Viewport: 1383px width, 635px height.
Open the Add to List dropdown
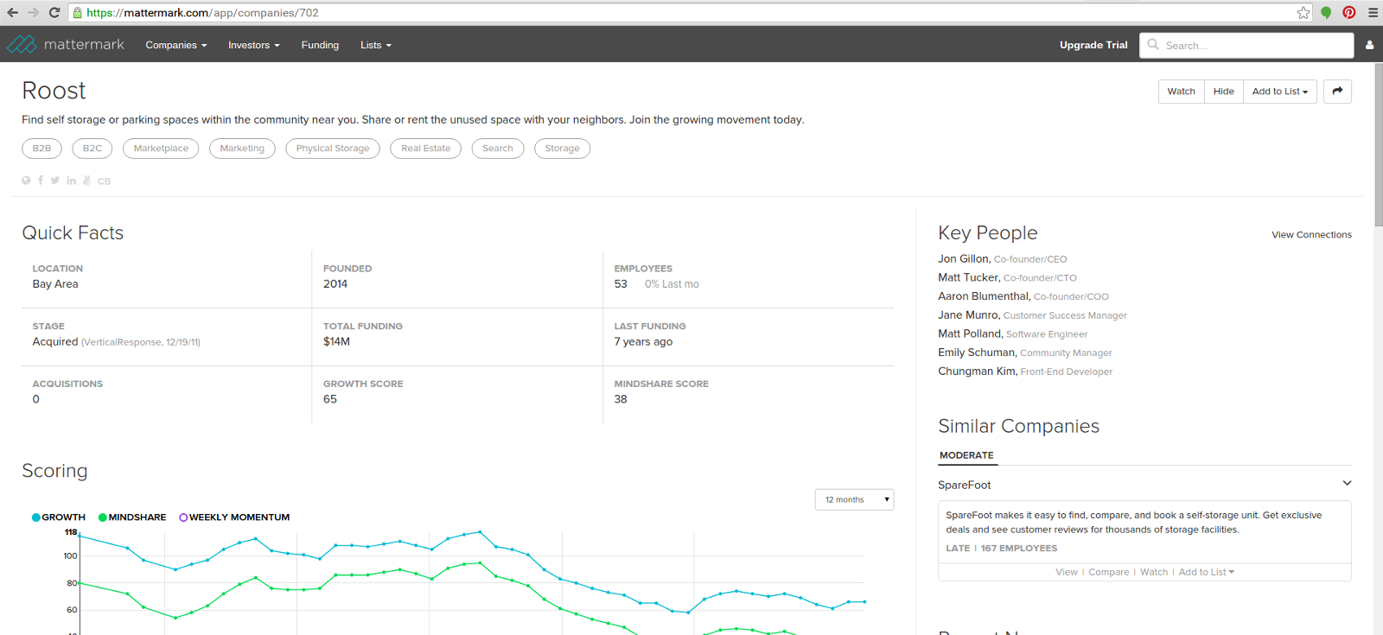pyautogui.click(x=1279, y=92)
